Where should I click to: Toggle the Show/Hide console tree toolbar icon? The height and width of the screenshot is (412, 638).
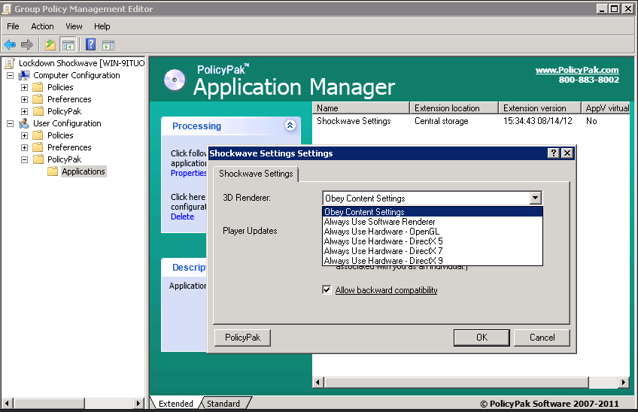68,45
